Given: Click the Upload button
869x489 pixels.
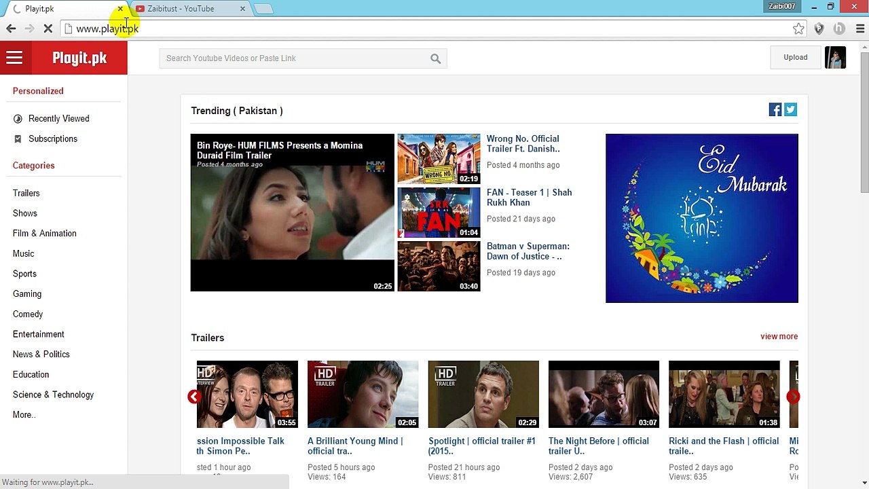Looking at the screenshot, I should [x=795, y=58].
